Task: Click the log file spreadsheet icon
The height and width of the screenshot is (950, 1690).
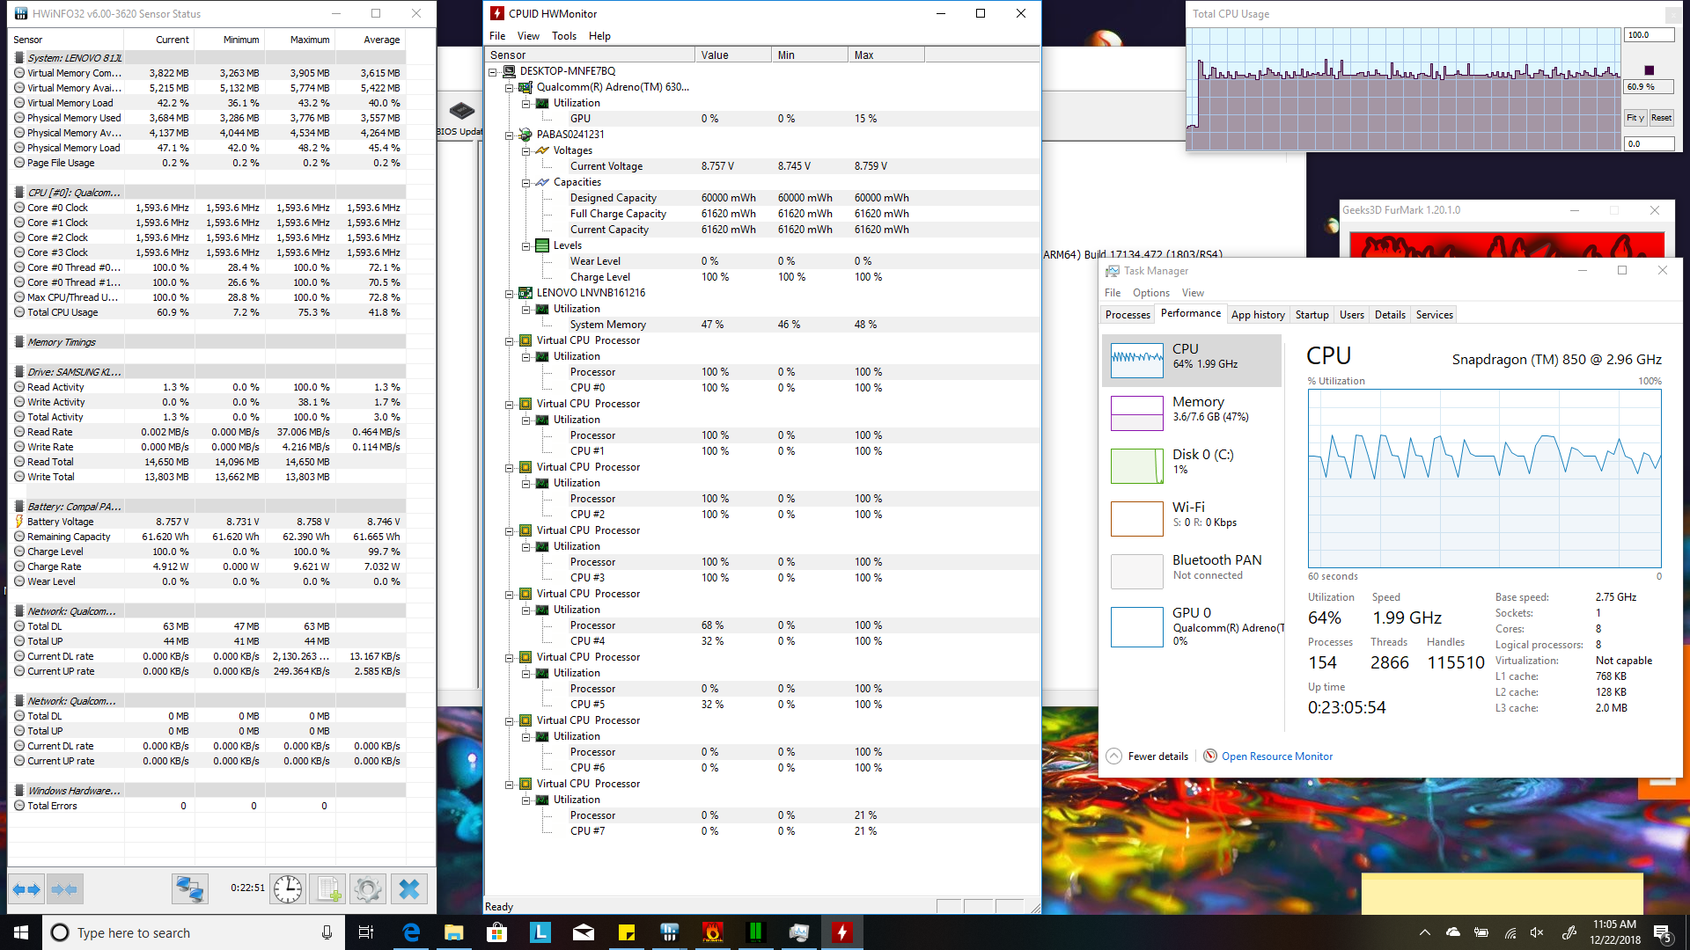Action: [328, 889]
